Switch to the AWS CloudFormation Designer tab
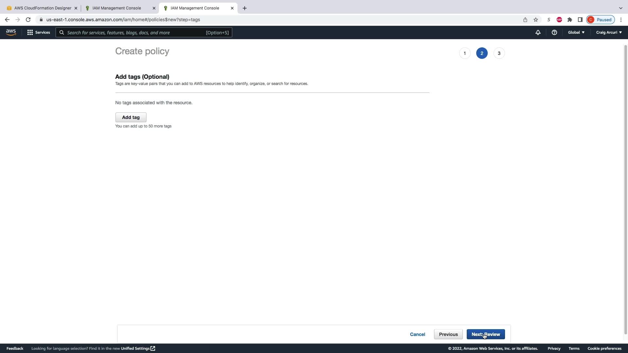This screenshot has height=353, width=628. 43,8
